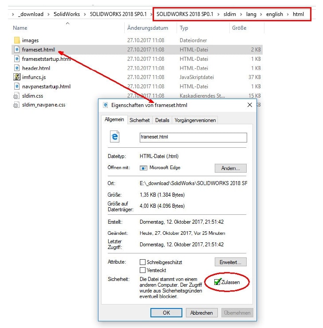Click the sldim_navpane.css file icon
Image resolution: width=323 pixels, height=328 pixels.
(16, 105)
